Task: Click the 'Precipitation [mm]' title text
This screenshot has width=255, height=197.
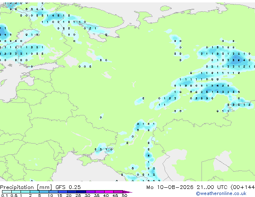Action: click(x=26, y=187)
